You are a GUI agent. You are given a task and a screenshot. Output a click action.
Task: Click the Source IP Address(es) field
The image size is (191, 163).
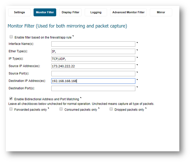click(x=93, y=66)
